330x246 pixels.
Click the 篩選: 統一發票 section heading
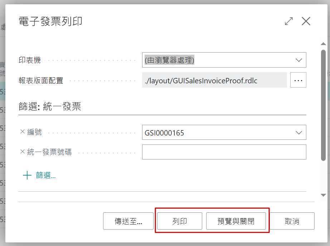coord(50,107)
